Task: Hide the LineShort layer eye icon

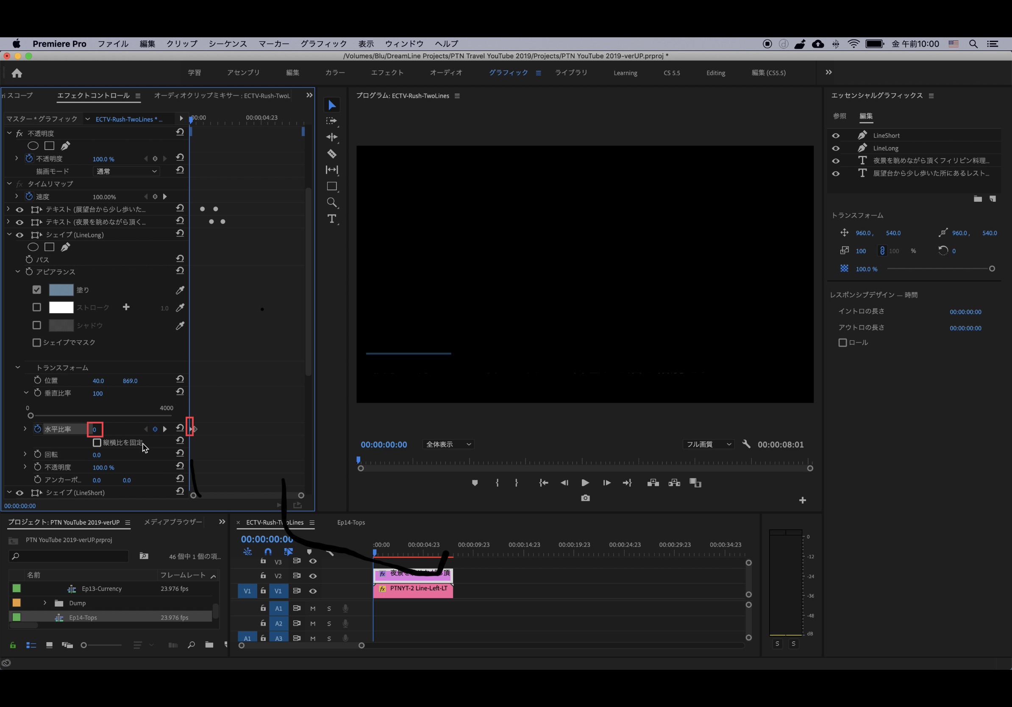Action: click(835, 136)
